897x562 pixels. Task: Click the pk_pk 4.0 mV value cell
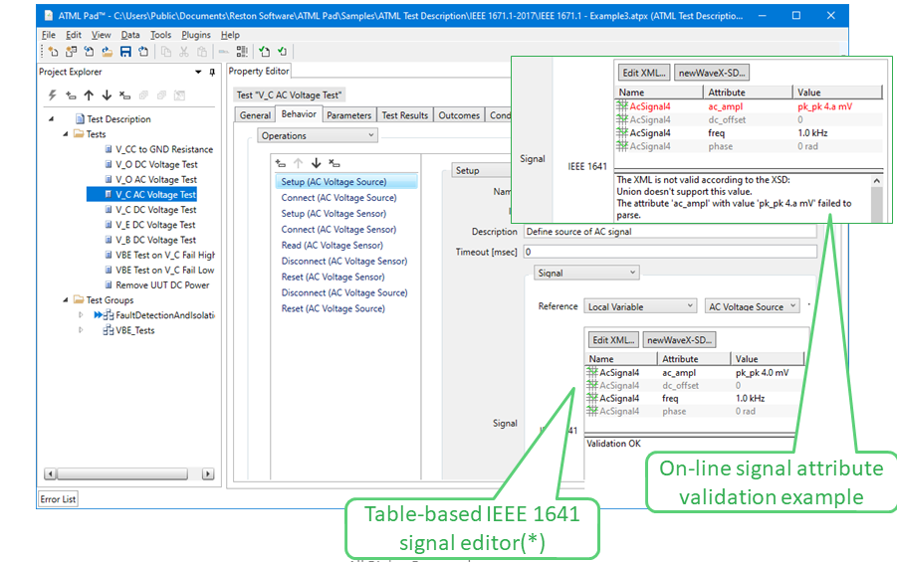tap(762, 373)
